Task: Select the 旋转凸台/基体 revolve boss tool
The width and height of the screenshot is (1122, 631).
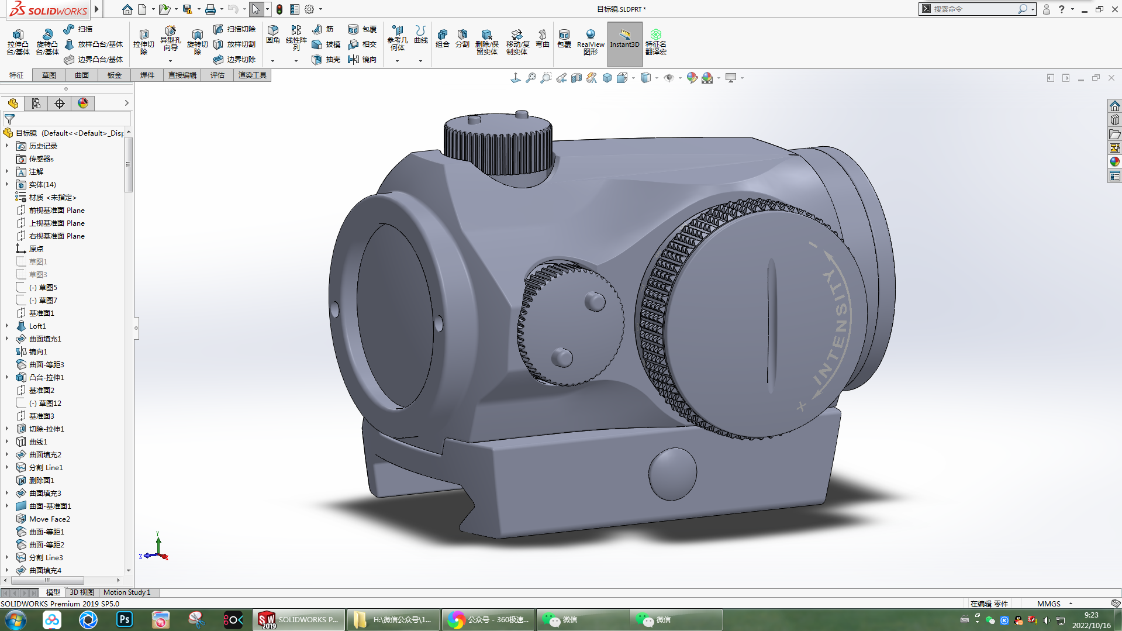Action: click(x=47, y=42)
